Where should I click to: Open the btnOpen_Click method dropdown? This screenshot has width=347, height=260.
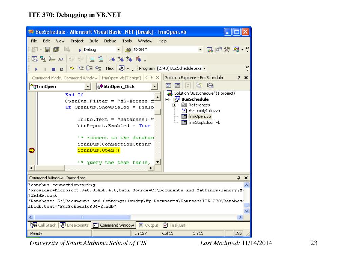pyautogui.click(x=155, y=86)
